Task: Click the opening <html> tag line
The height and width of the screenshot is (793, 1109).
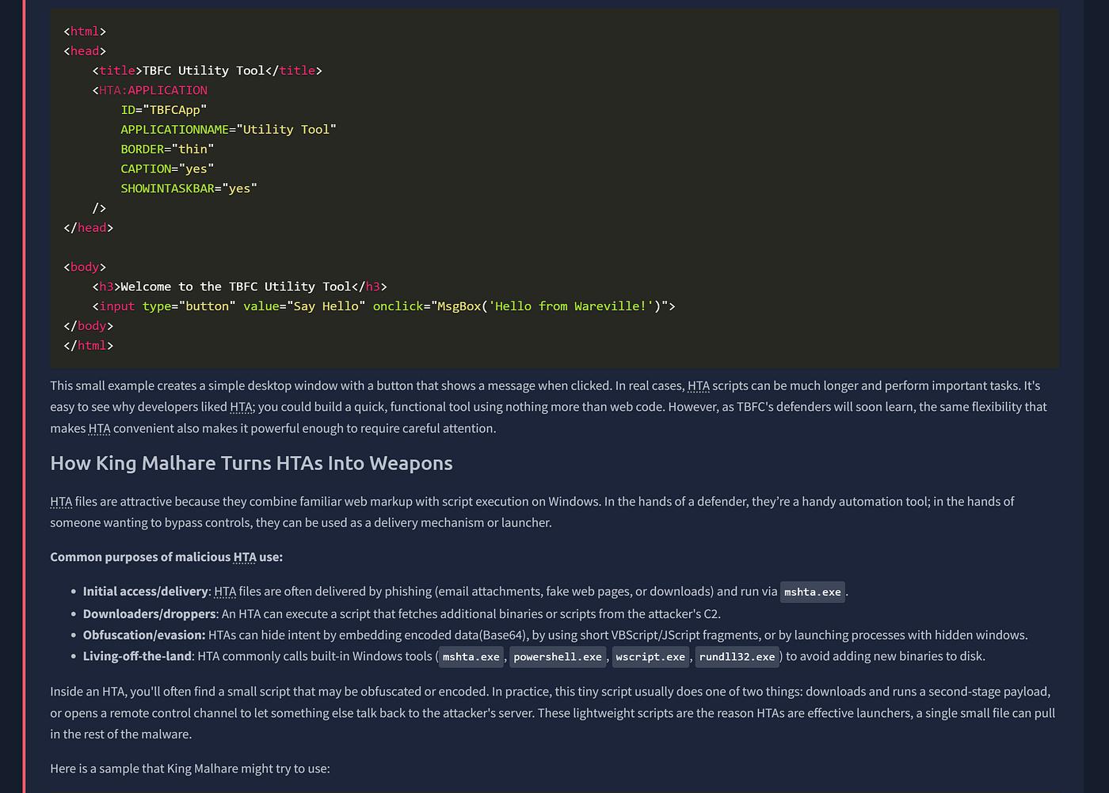Action: 85,32
